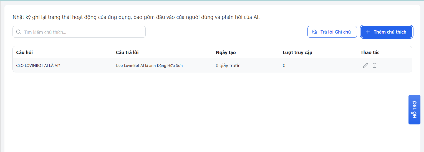The width and height of the screenshot is (424, 152).
Task: Click the Câu hỏi column header
Action: (x=24, y=52)
